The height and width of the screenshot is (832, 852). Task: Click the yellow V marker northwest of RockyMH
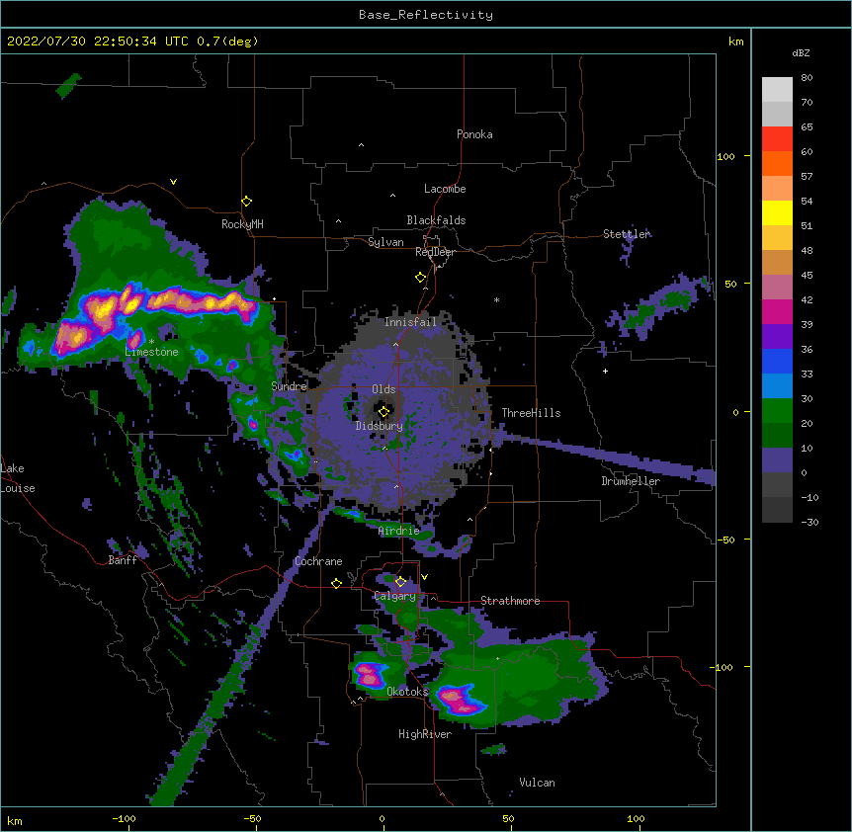173,182
